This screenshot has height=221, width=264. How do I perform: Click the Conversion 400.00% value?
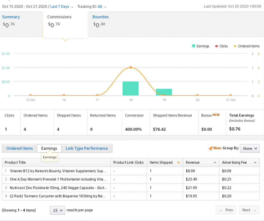[133, 129]
